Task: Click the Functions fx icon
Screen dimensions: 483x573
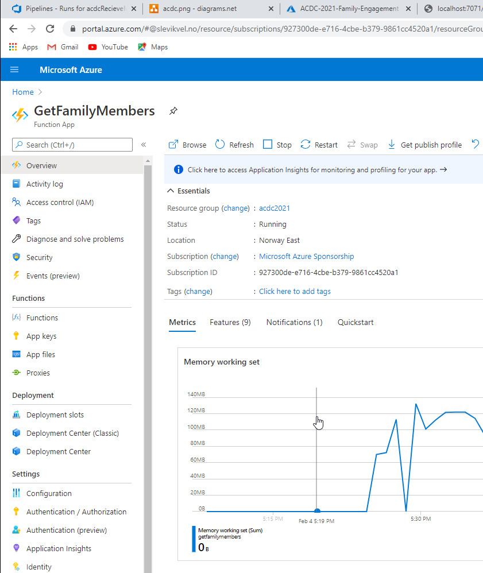Action: tap(17, 317)
